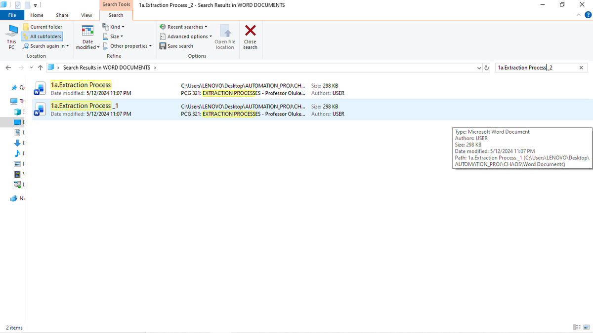Click Save search button
This screenshot has height=333, width=593.
click(176, 46)
